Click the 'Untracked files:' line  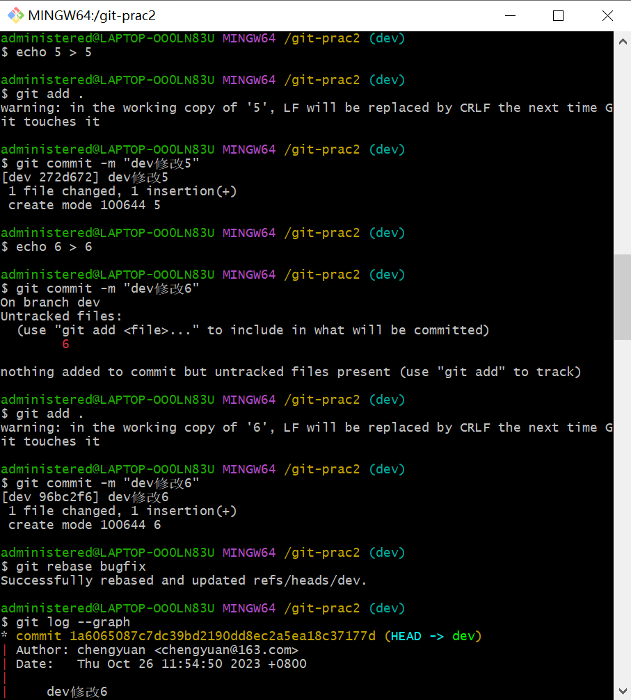(61, 316)
